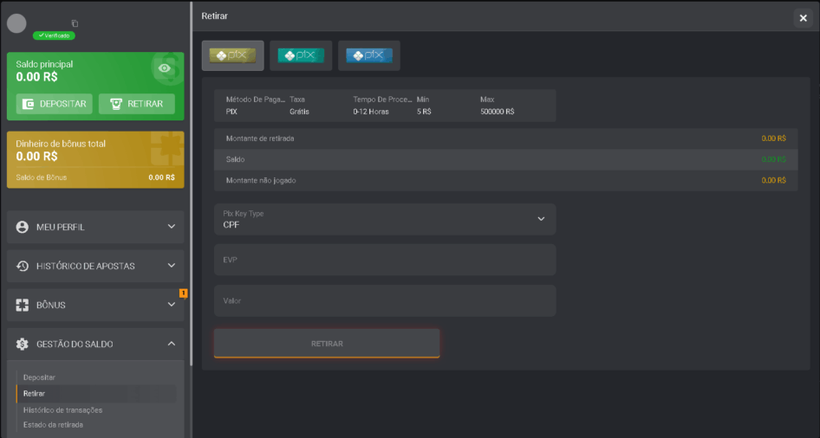Click the green RETIRAR button in balance card

137,104
